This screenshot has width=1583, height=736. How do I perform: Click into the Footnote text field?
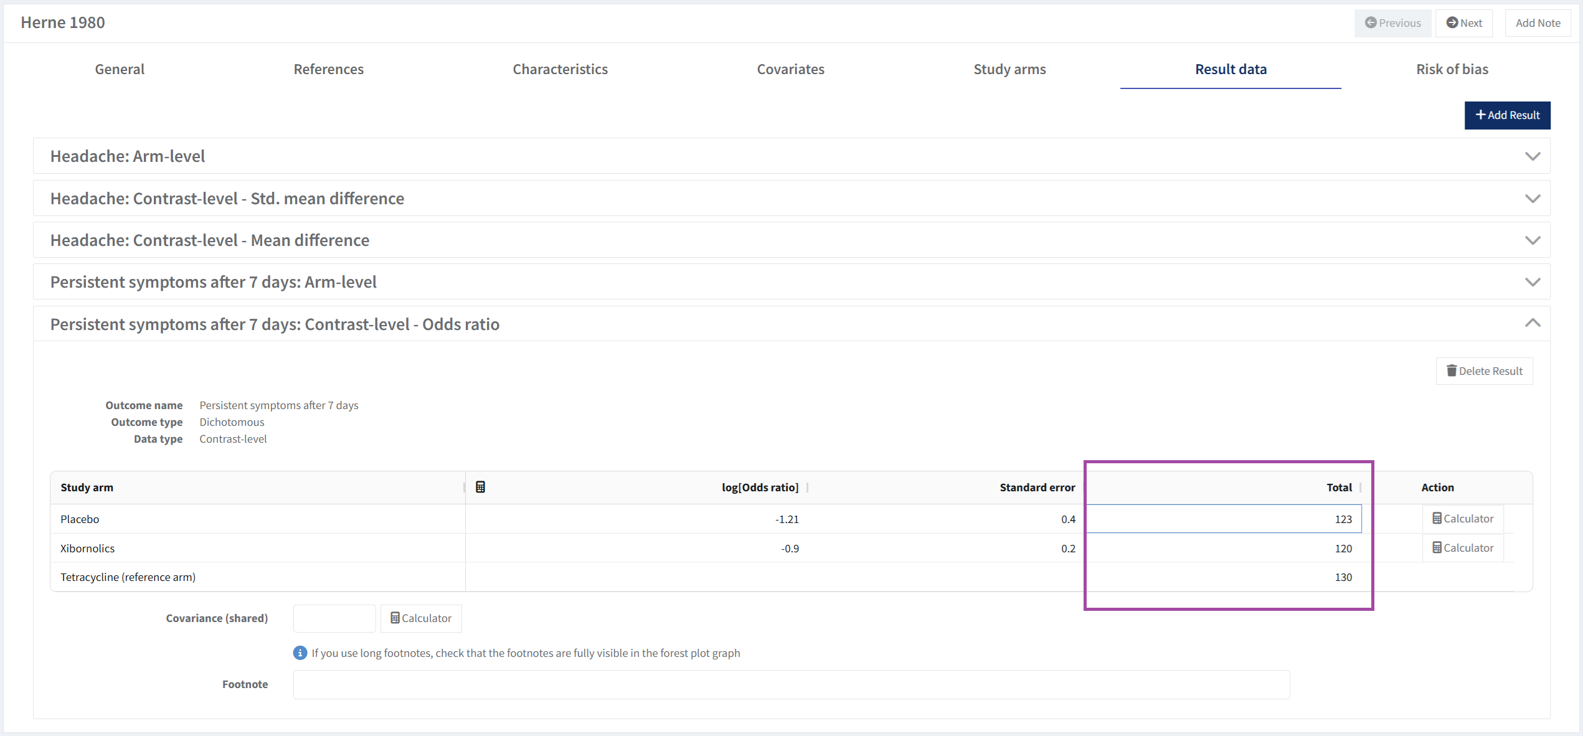791,684
